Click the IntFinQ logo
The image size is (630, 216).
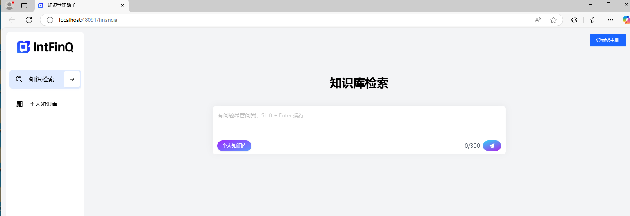(45, 47)
